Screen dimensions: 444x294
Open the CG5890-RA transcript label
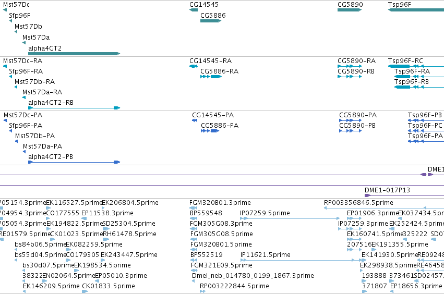pos(356,61)
